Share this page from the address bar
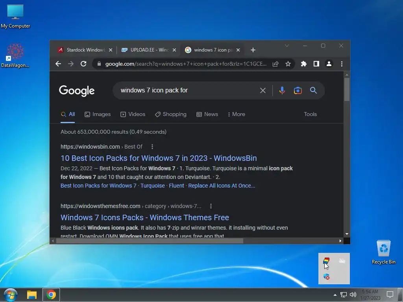403x302 pixels. pos(275,64)
